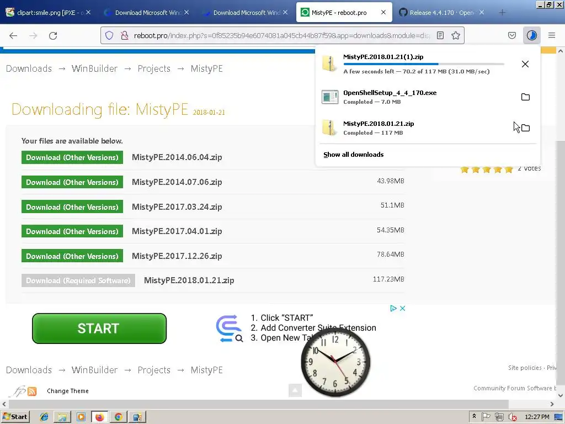The width and height of the screenshot is (565, 424).
Task: Download MistyPE.2014.06.04.zip other version
Action: 72,157
